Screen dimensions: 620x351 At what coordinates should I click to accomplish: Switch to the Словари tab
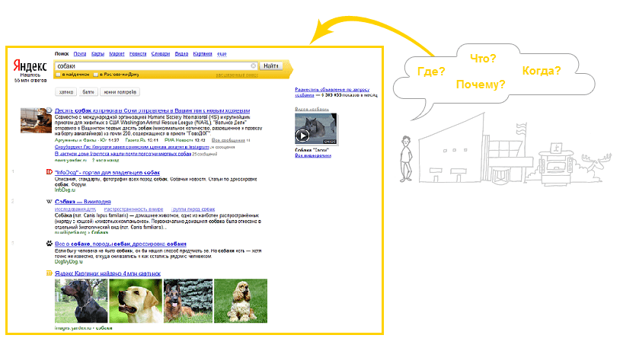[161, 54]
